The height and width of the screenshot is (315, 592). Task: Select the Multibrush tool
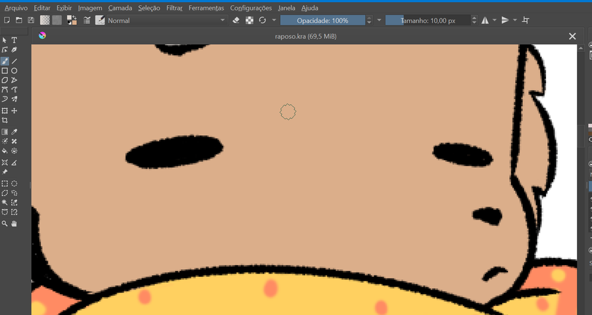click(14, 99)
